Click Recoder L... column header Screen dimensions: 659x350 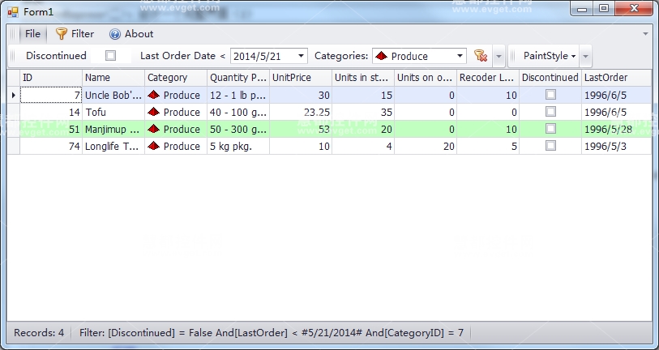[488, 78]
